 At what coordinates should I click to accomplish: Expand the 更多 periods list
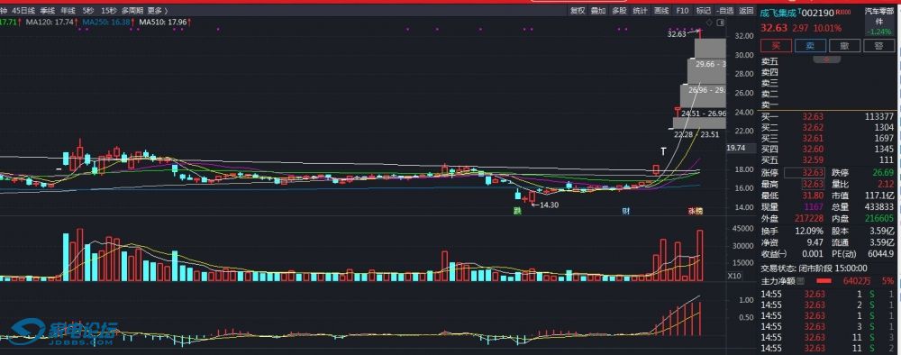(157, 10)
